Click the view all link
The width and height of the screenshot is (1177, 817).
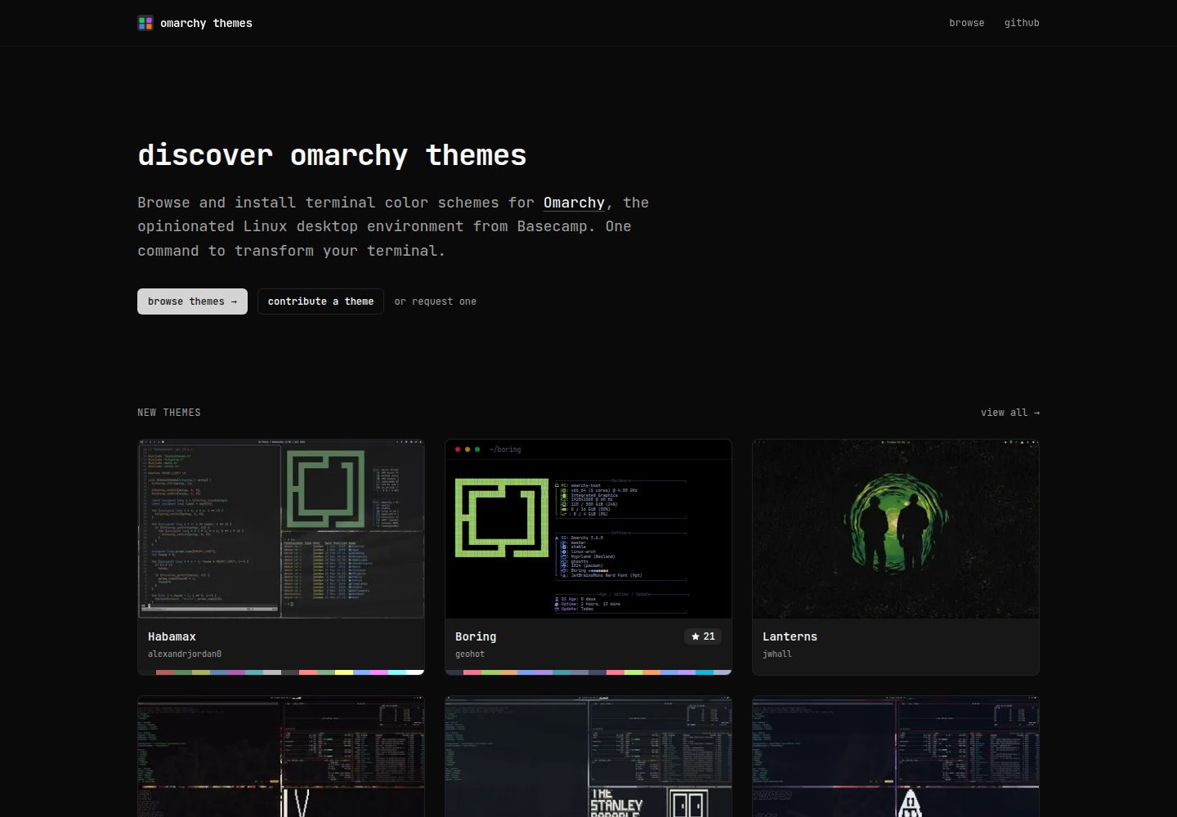(1010, 413)
